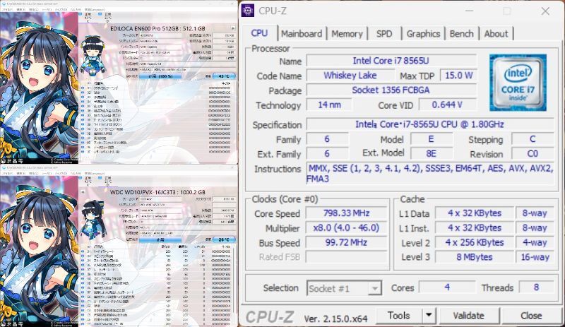The height and width of the screenshot is (327, 565).
Task: Expand the Tools dropdown arrow
Action: (x=429, y=316)
